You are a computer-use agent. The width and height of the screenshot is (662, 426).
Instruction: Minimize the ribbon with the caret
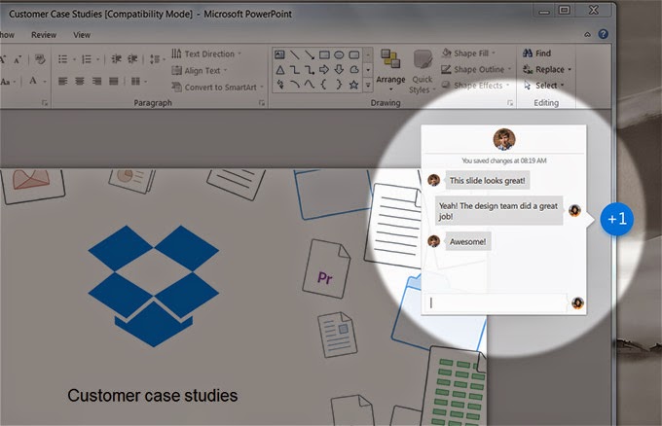tap(587, 35)
